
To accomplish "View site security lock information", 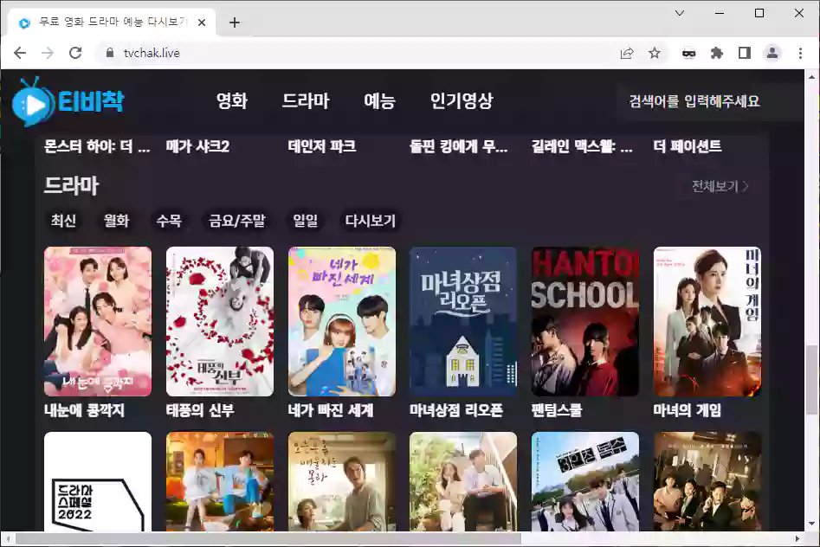I will (x=110, y=53).
